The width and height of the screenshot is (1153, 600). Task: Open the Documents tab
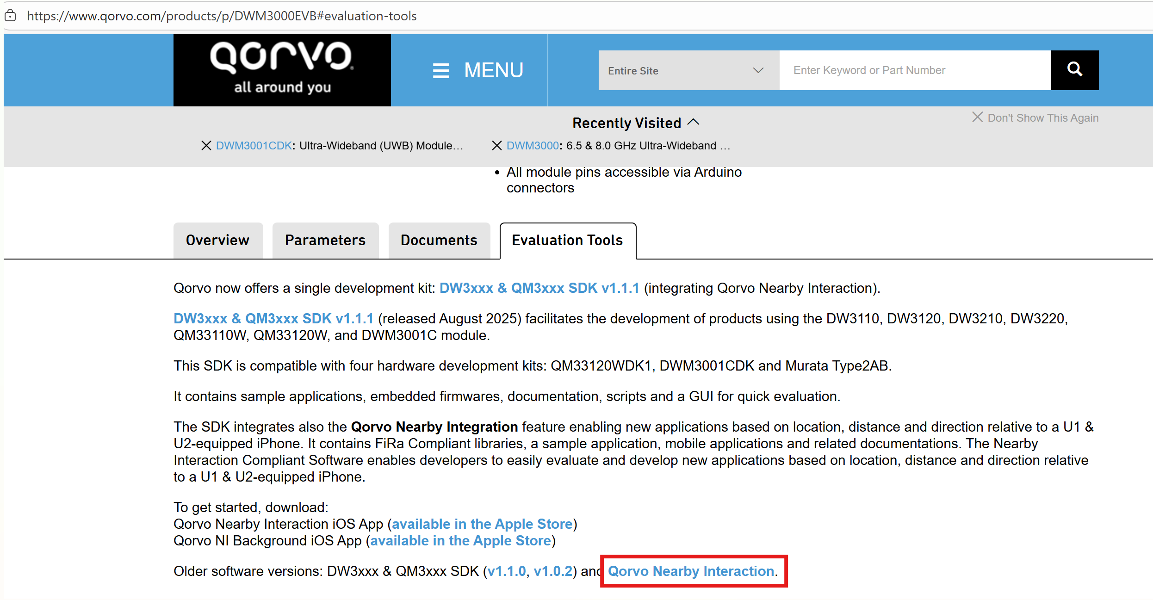[439, 240]
